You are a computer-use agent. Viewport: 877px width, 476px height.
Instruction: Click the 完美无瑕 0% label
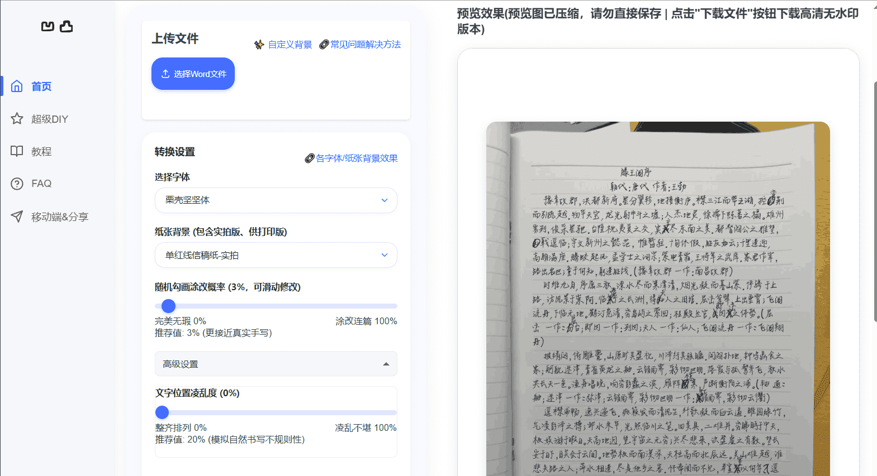click(181, 321)
